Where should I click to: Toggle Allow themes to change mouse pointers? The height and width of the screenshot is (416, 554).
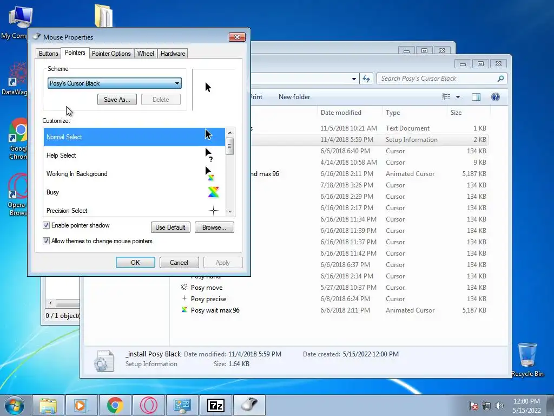tap(47, 241)
